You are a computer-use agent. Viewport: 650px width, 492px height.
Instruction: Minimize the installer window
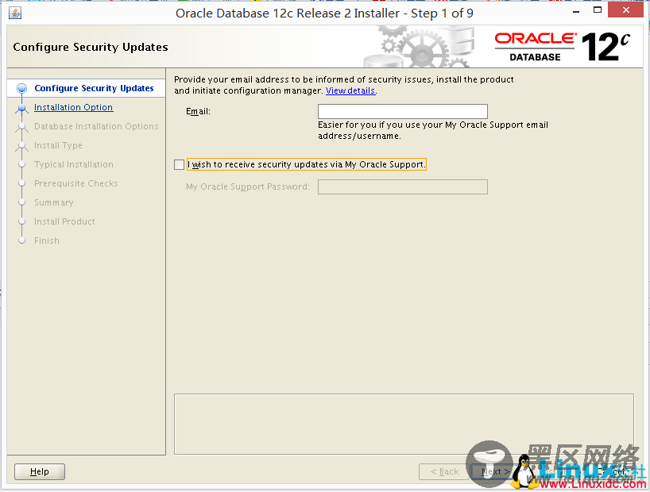576,11
